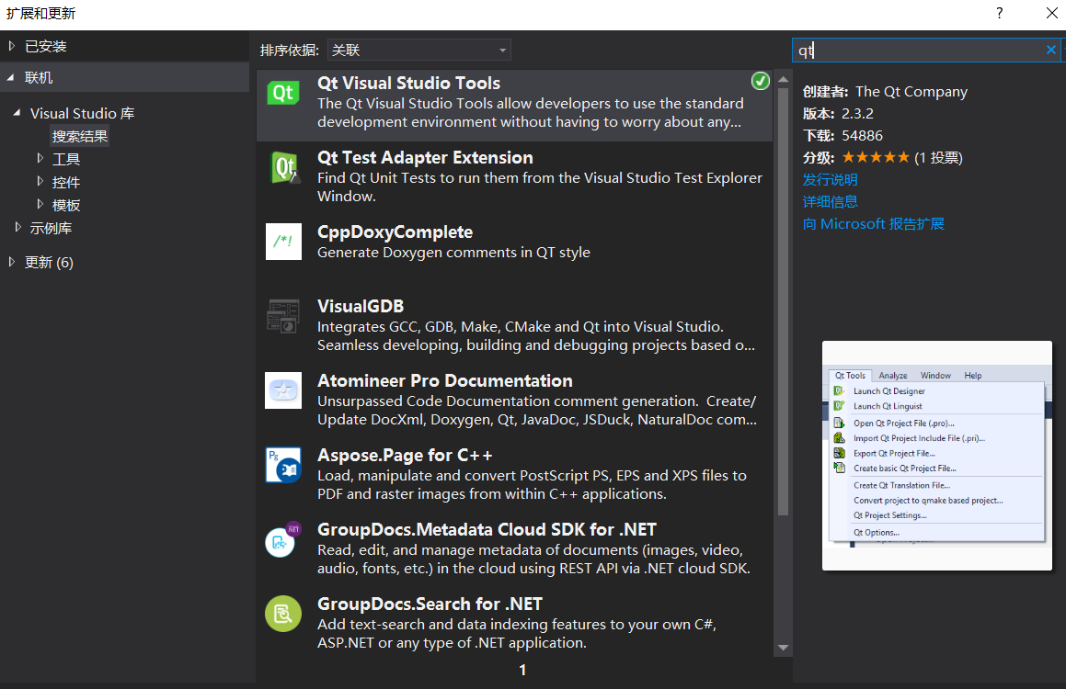Click the Aspose.Page for C++ icon
1066x689 pixels.
point(282,465)
